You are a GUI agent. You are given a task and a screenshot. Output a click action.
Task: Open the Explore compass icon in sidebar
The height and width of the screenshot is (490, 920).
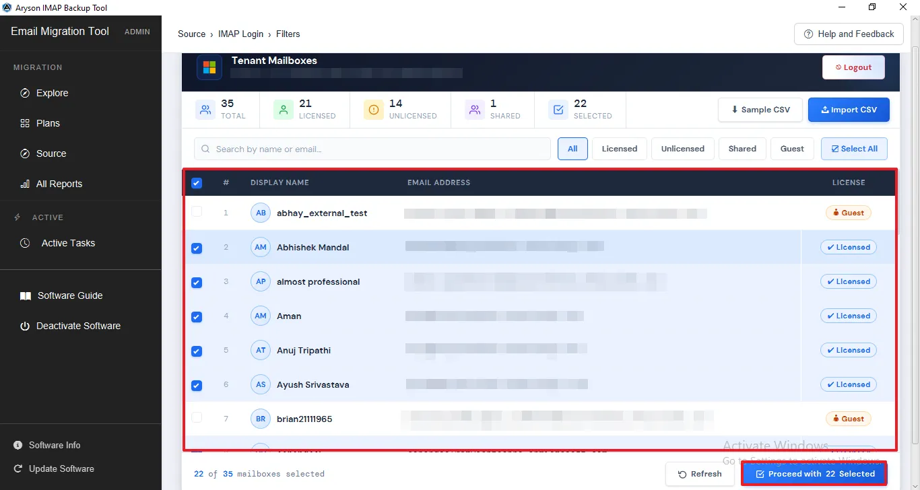pyautogui.click(x=25, y=93)
